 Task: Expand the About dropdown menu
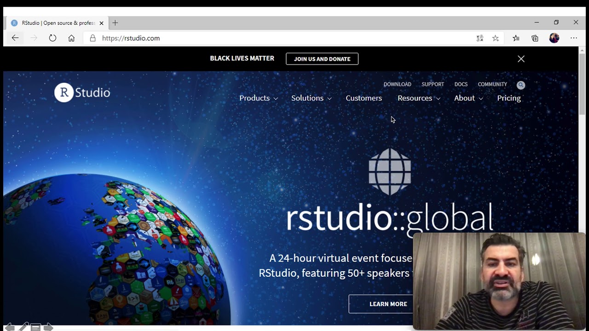coord(468,98)
